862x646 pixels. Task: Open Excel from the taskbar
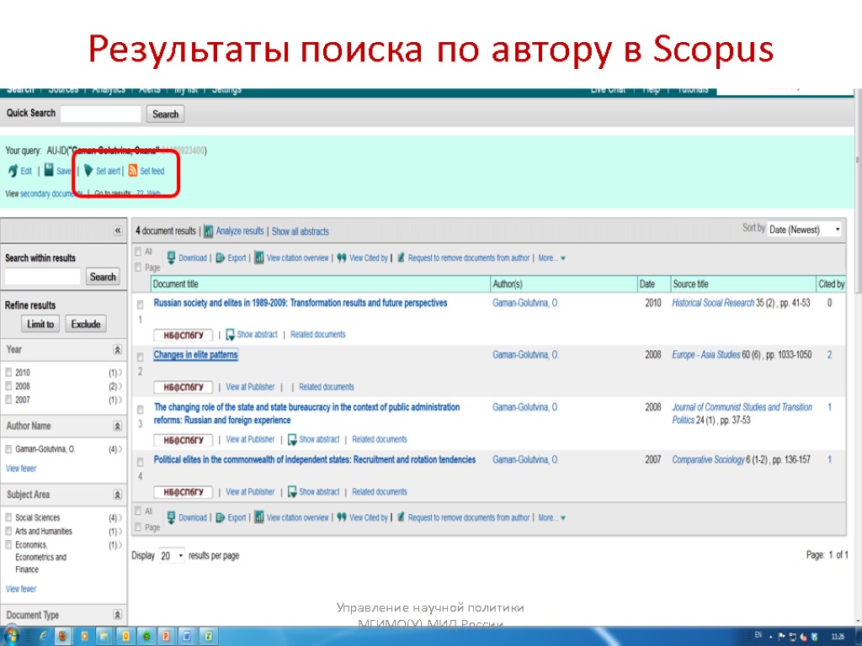[208, 636]
